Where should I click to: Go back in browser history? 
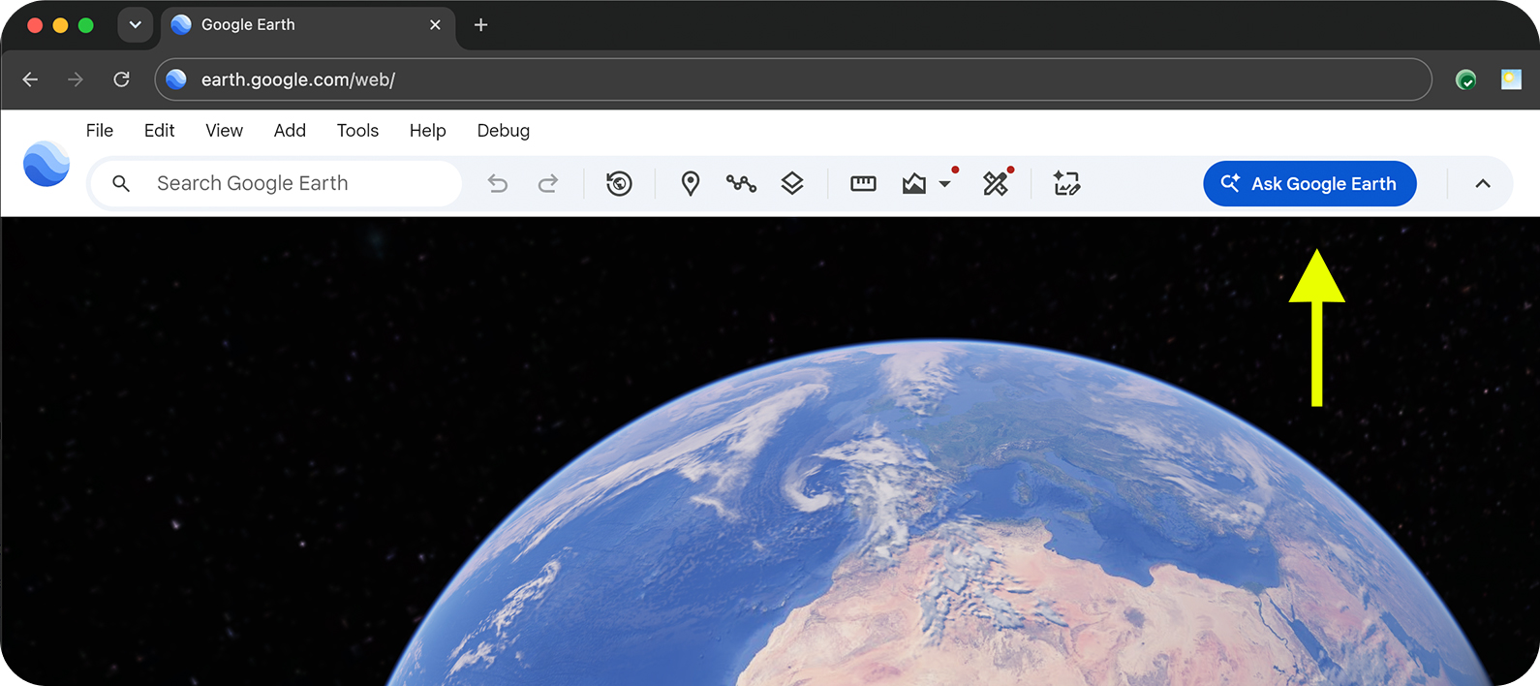click(x=30, y=79)
